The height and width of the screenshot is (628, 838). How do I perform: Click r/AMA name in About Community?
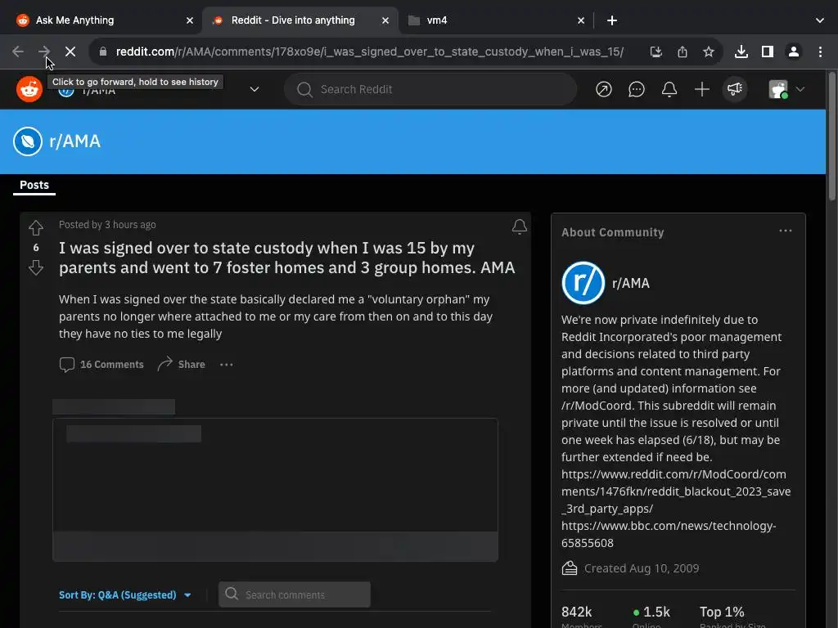click(631, 283)
